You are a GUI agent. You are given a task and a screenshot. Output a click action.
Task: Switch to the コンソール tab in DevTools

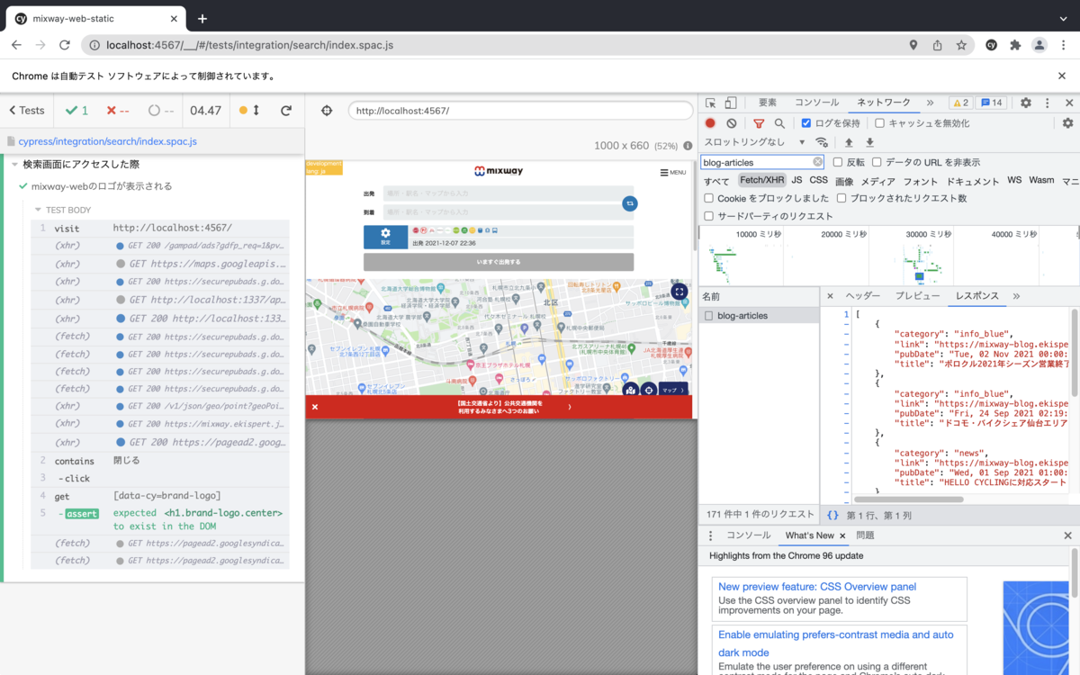point(816,103)
